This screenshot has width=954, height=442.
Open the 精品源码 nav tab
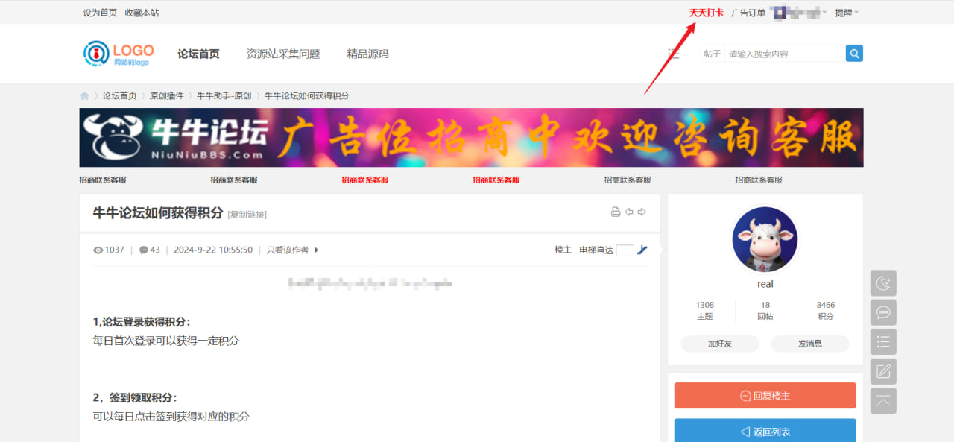(x=367, y=54)
